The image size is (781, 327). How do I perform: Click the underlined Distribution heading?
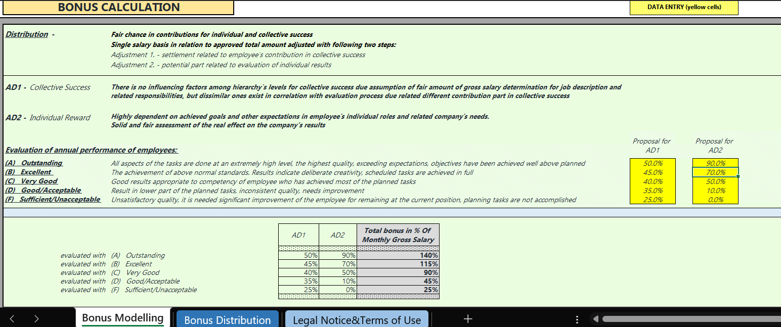tap(27, 34)
